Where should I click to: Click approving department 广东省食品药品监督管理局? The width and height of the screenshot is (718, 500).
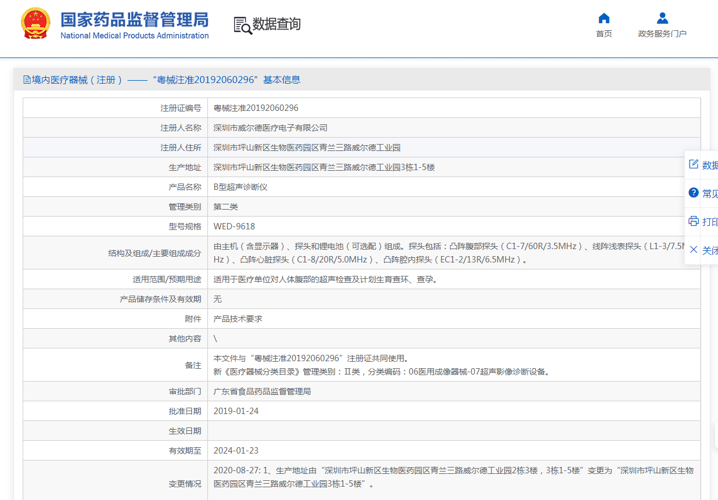pos(263,391)
